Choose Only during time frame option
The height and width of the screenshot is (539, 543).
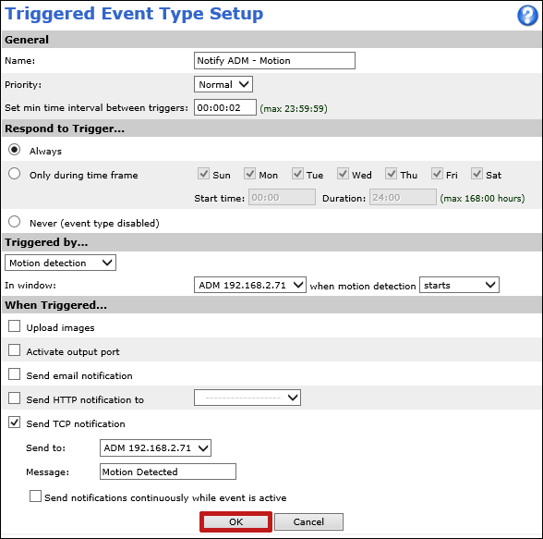(x=14, y=174)
